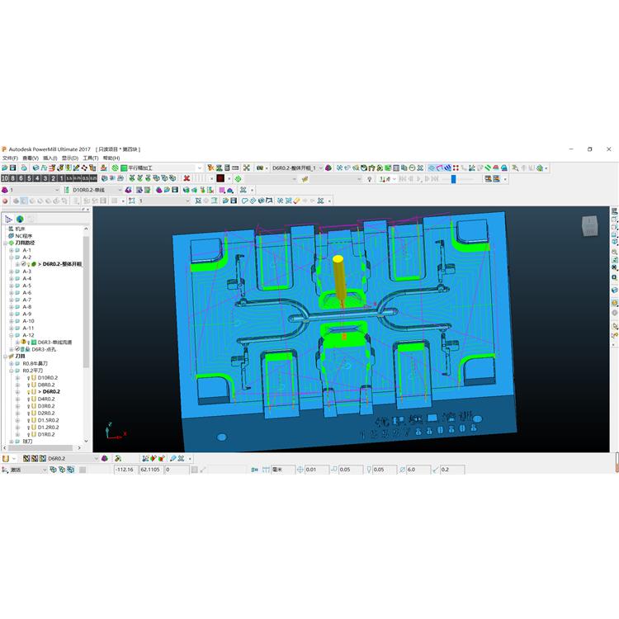Save the project using the floppy disk icon

12,168
